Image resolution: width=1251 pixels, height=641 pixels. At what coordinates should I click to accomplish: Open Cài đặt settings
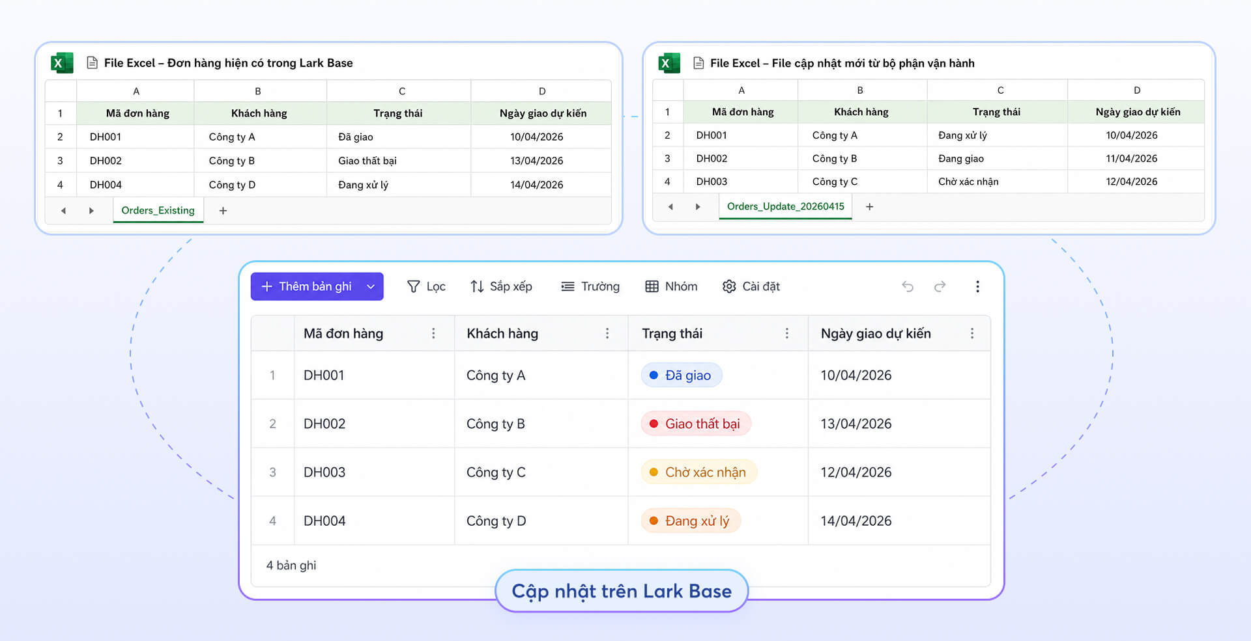[751, 286]
